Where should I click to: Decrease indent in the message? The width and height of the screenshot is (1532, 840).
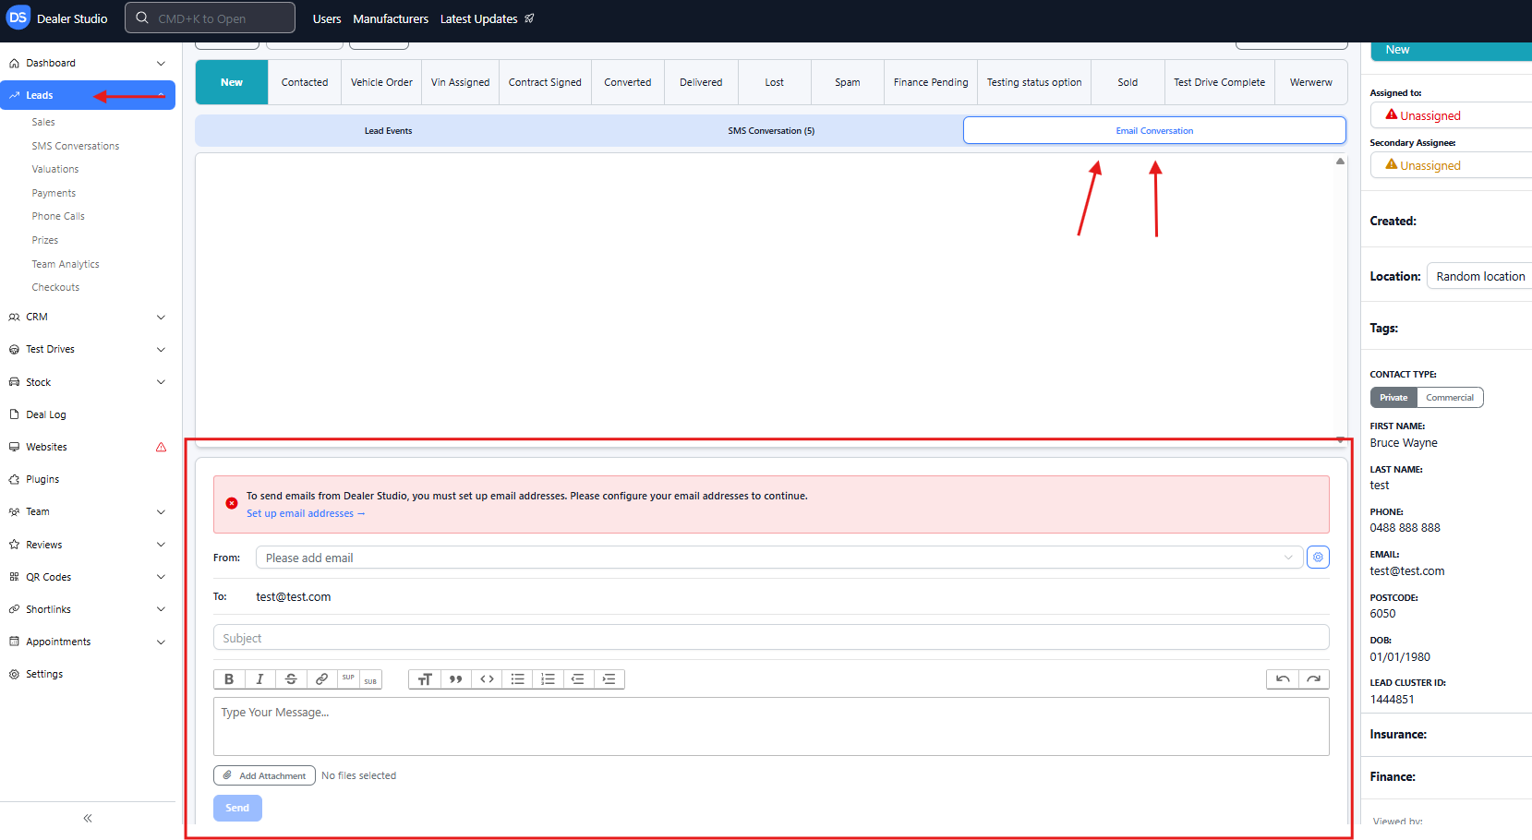[578, 679]
